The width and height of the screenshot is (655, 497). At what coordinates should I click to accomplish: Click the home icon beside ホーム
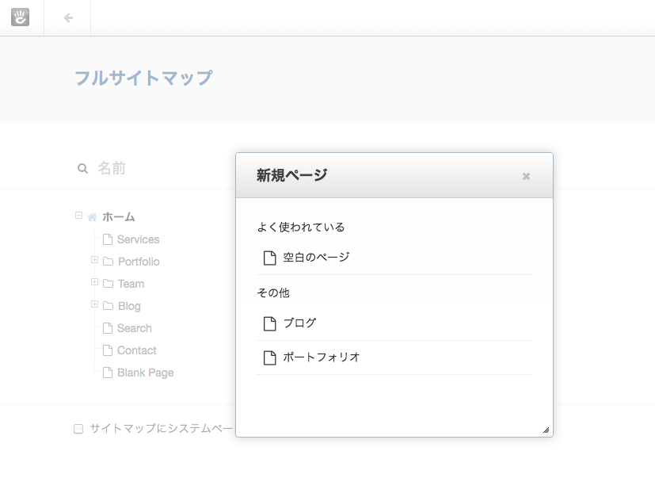(x=93, y=217)
